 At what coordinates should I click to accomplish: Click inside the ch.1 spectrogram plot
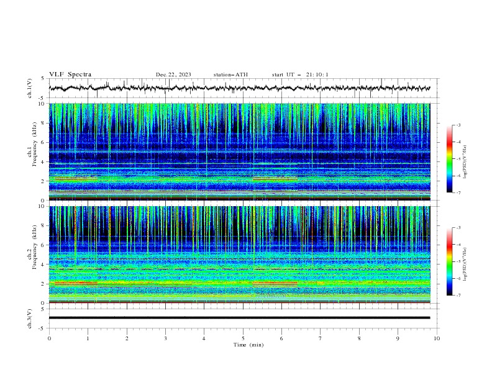[239, 152]
